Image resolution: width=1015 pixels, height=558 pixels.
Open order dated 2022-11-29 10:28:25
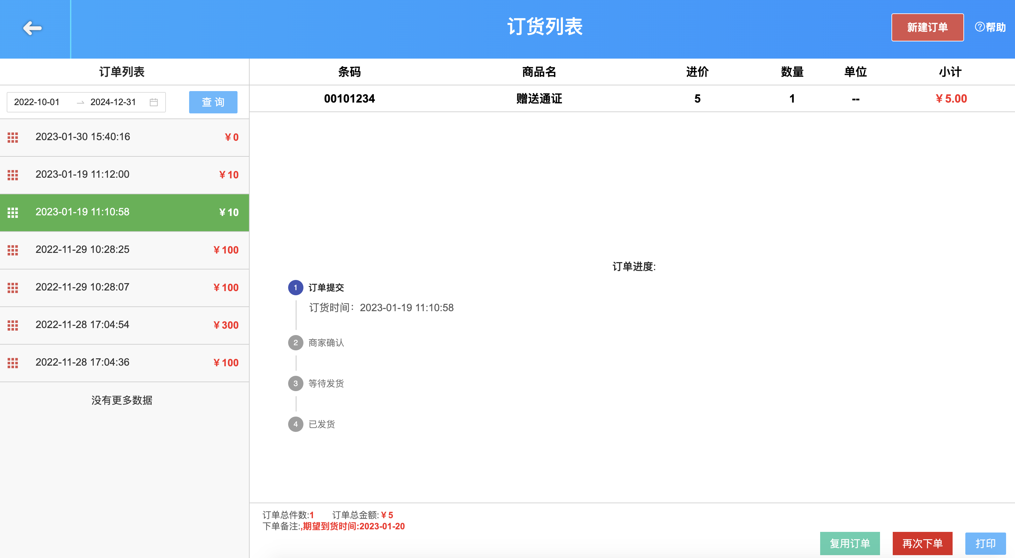pos(124,250)
